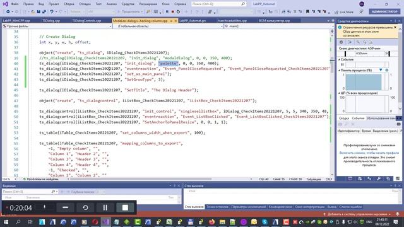Click the Open file folder icon
This screenshot has height=227, width=404.
33,11
